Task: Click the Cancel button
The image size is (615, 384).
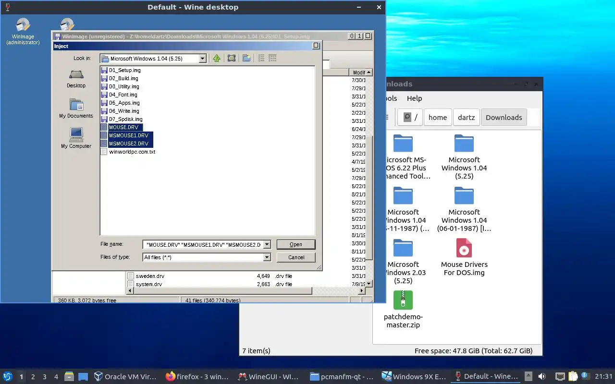Action: pyautogui.click(x=296, y=257)
